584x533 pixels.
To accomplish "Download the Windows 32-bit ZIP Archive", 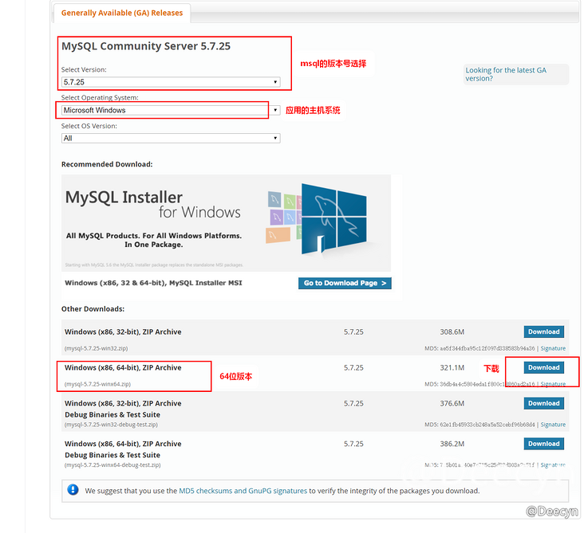I will tap(544, 331).
